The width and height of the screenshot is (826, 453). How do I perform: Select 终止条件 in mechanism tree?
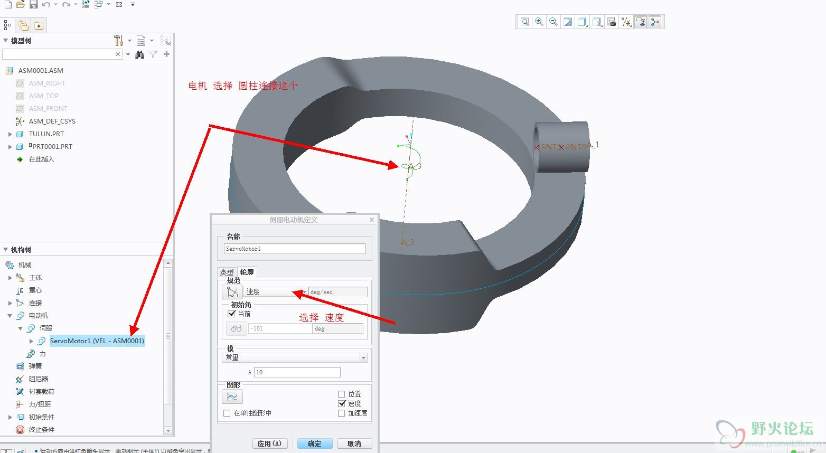coord(41,429)
